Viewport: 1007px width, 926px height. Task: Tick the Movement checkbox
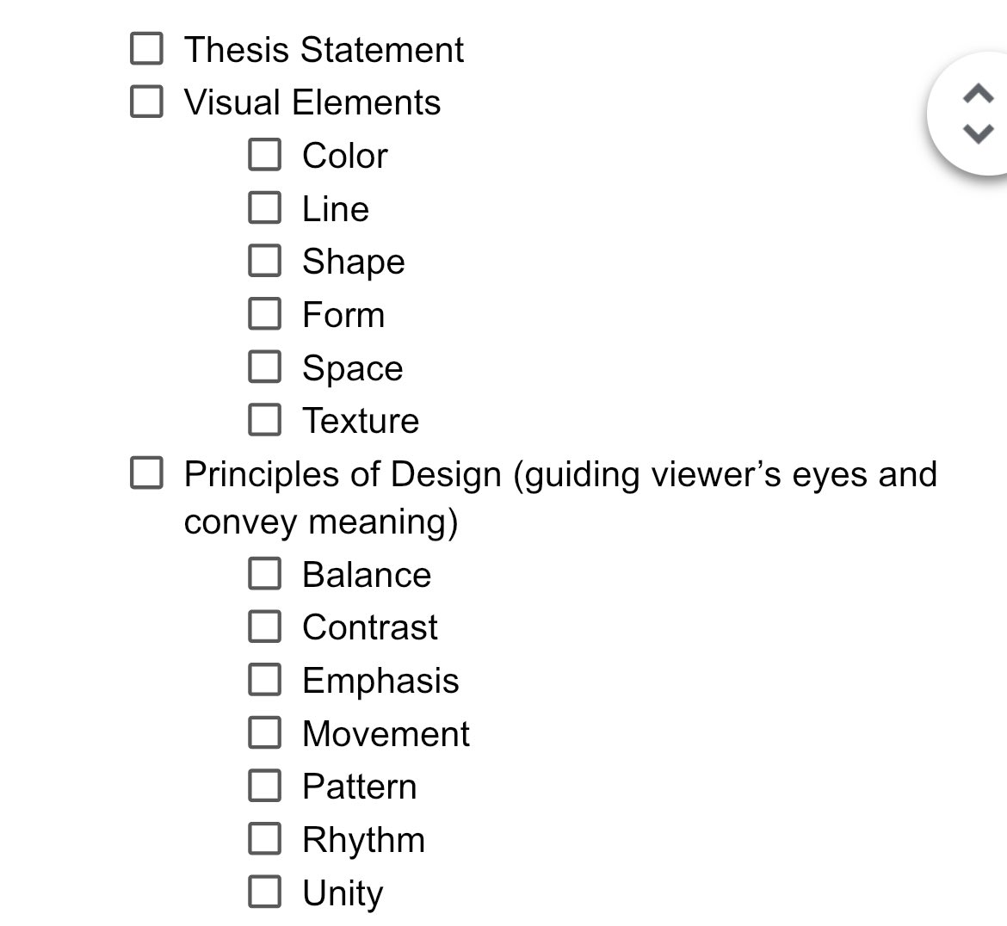(x=264, y=732)
